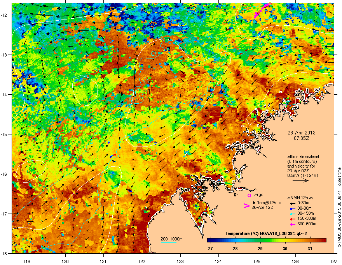The height and width of the screenshot is (265, 342).
Task: Click the ANMN 12h av. heading
Action: (x=301, y=198)
